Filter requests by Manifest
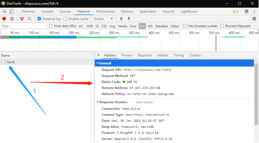Screen dimensions: 259x143 tap(161, 26)
